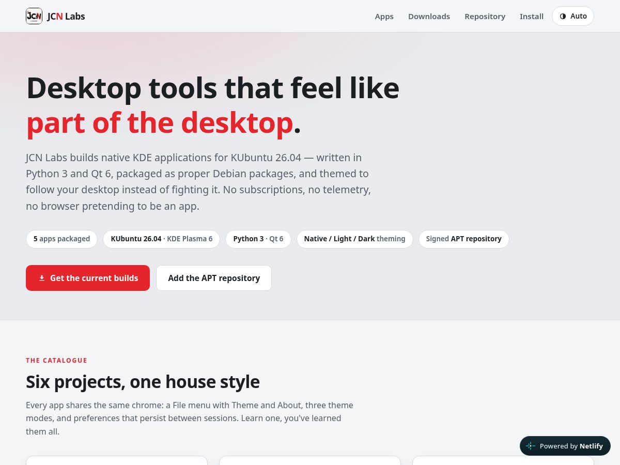Open the JCN Labs home link
This screenshot has height=465, width=620.
[55, 16]
